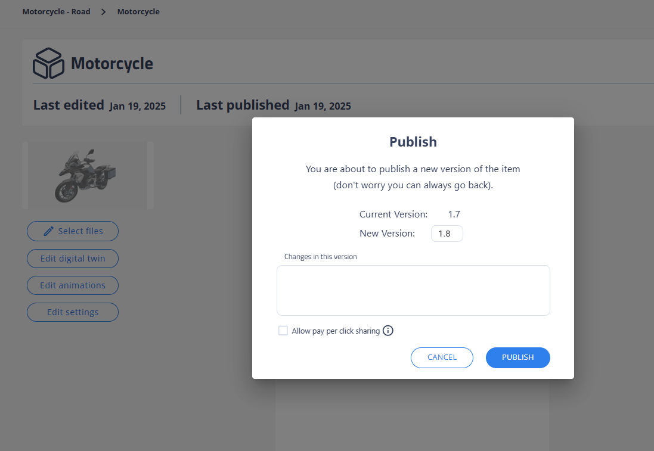Confirm with the blue PUBLISH button
Viewport: 654px width, 451px height.
pos(517,357)
